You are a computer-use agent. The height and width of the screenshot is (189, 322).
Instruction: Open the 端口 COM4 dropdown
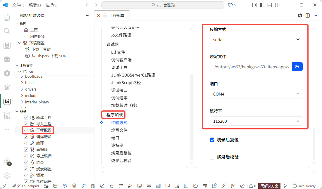[x=256, y=94]
